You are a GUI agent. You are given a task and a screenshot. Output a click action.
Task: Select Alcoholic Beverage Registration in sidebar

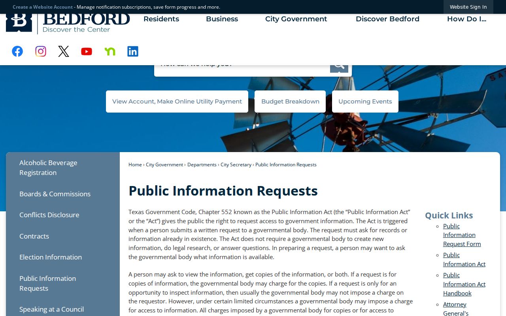point(63,168)
